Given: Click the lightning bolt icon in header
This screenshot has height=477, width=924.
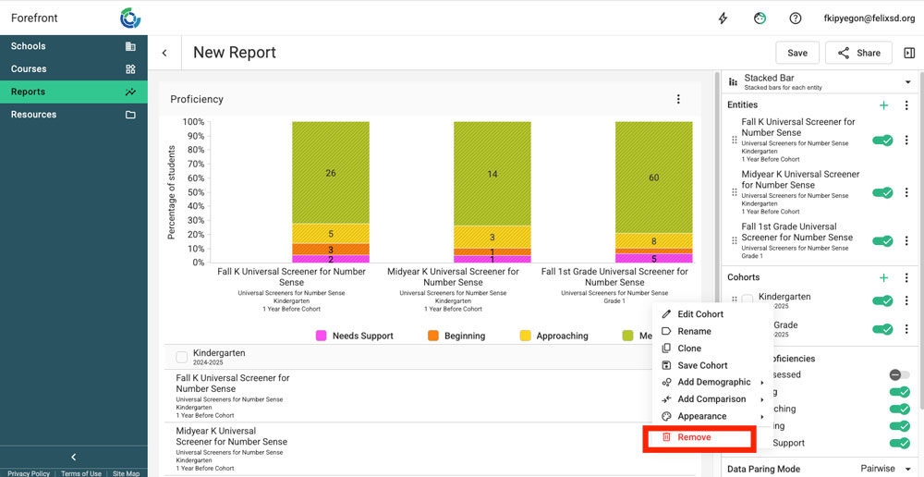Looking at the screenshot, I should pyautogui.click(x=723, y=18).
